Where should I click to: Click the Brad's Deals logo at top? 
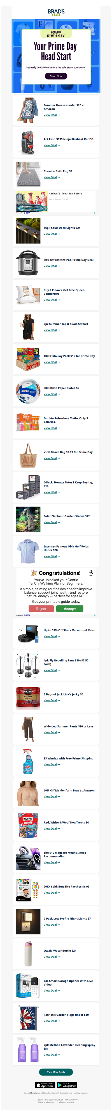56,12
